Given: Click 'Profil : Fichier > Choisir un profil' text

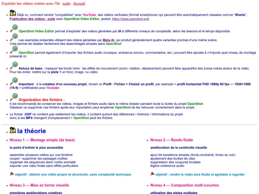Looking at the screenshot, I should click(129, 84).
